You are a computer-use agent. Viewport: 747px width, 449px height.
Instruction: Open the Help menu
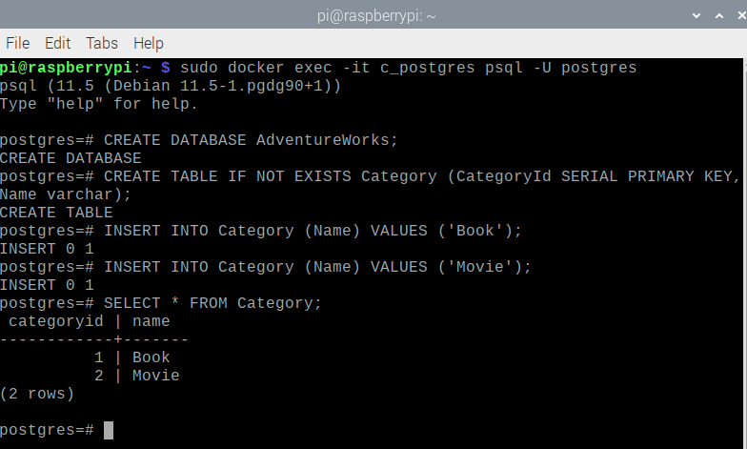[x=149, y=43]
